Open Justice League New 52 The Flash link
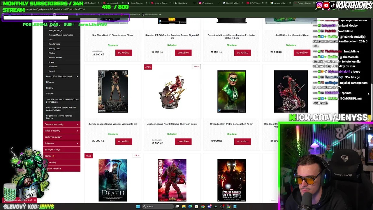This screenshot has height=210, width=373. pos(172,124)
